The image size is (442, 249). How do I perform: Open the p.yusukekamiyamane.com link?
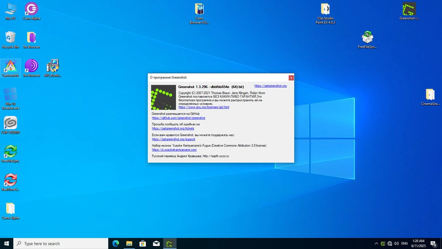pos(174,150)
